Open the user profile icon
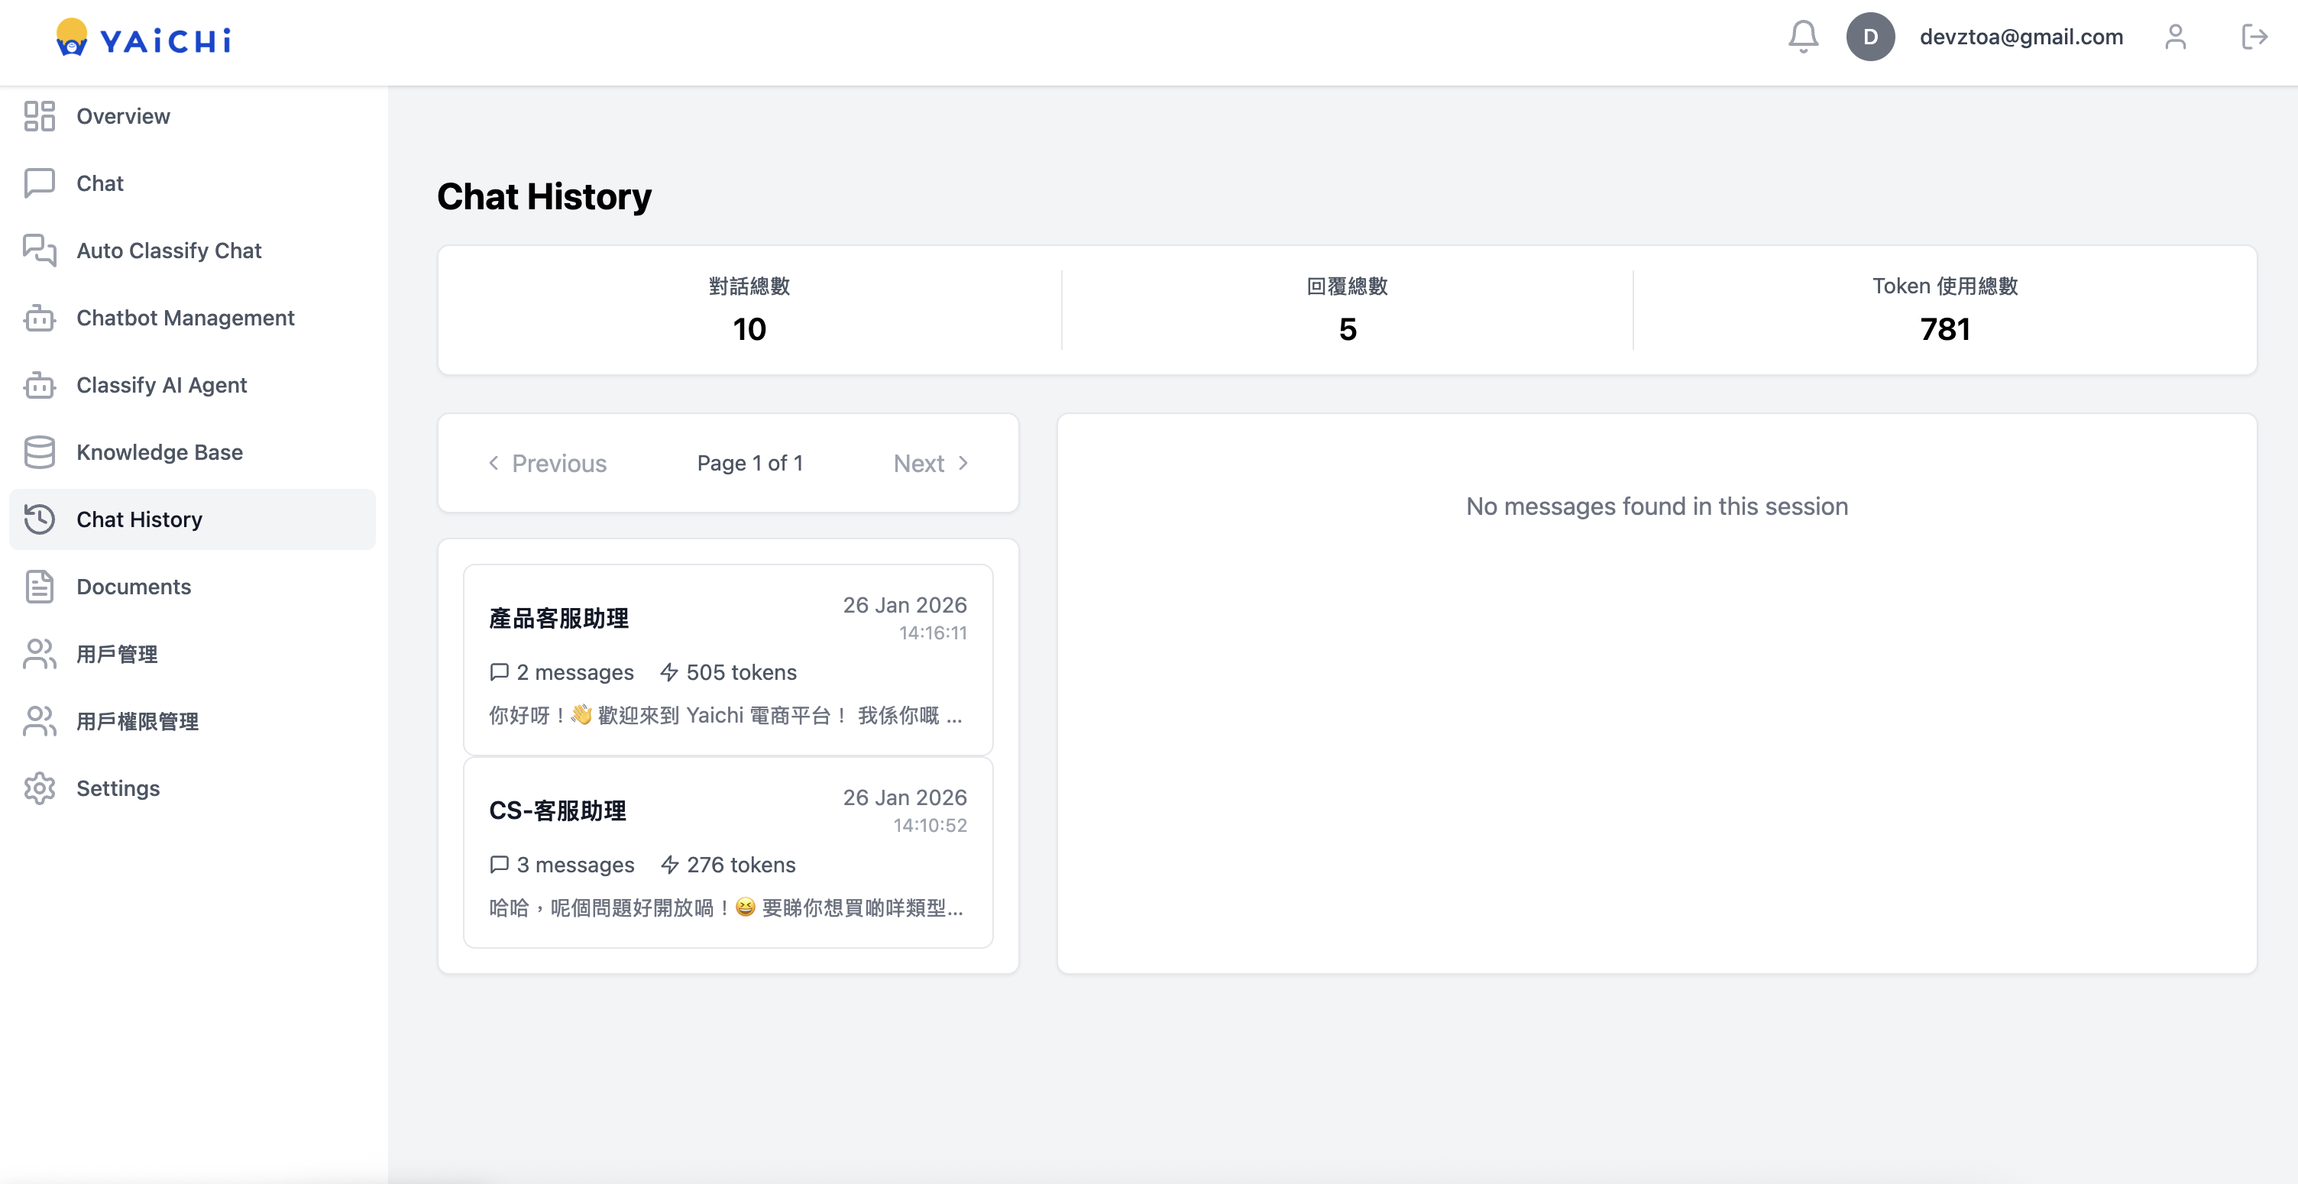 [2175, 37]
